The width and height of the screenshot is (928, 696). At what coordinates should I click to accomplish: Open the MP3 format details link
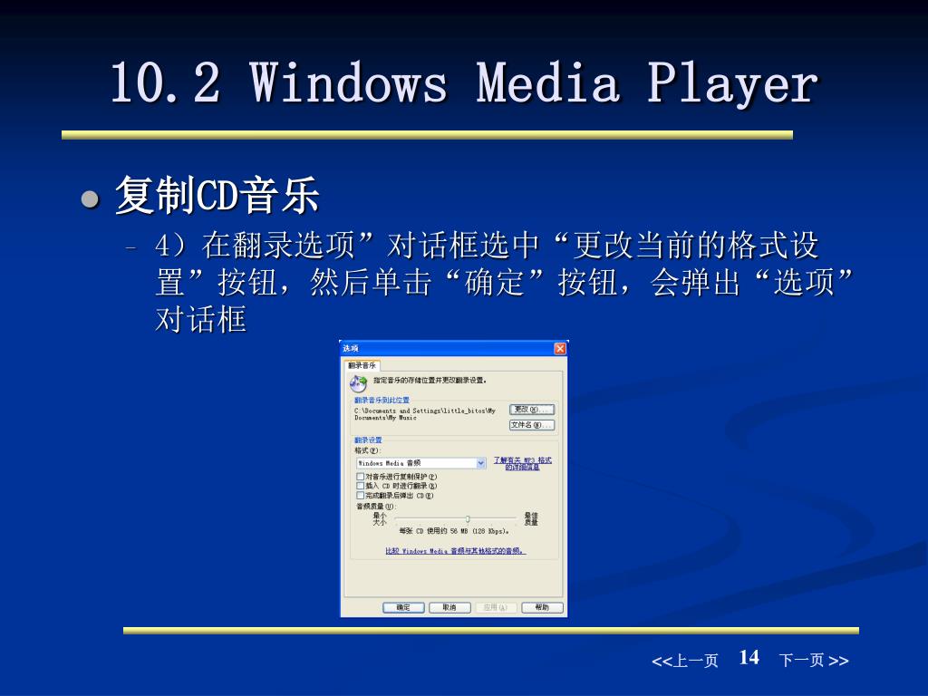coord(523,463)
